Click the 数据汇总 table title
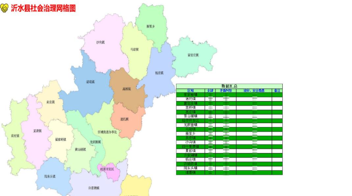Screen dimensions: 352x196 coord(229,86)
